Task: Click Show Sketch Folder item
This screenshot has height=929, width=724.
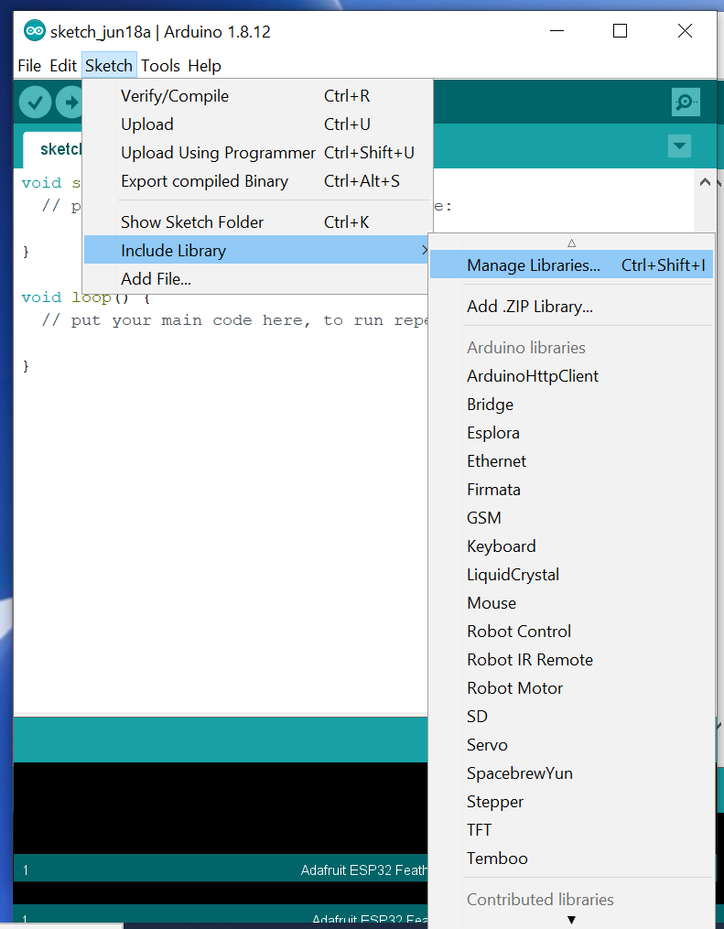Action: pyautogui.click(x=192, y=222)
